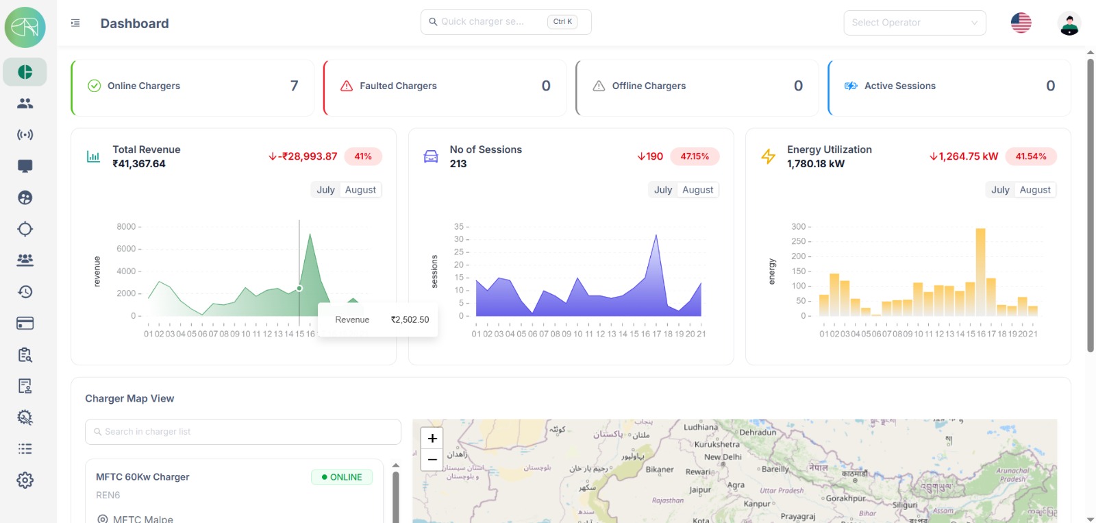
Task: Click the Search in charger list field
Action: (243, 432)
